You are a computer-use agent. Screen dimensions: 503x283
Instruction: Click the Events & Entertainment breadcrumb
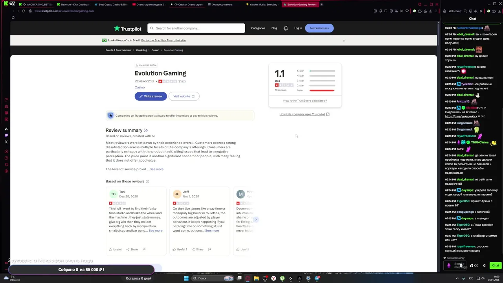pos(118,50)
